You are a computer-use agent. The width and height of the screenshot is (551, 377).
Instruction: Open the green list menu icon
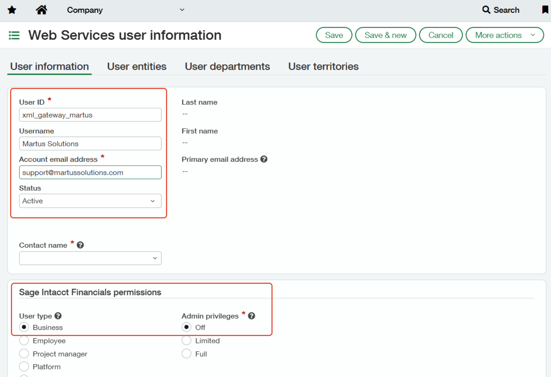[14, 35]
